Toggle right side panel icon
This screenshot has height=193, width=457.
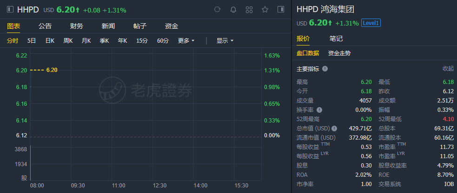(281, 10)
